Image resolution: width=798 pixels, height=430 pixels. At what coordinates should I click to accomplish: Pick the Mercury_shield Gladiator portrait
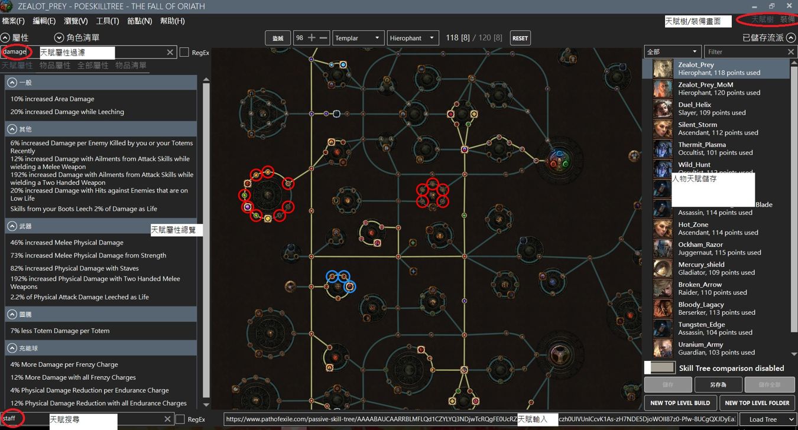663,269
